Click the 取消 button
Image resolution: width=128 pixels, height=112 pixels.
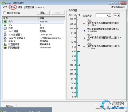[x=116, y=106]
